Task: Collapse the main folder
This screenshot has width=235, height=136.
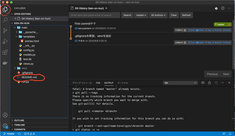Action: tap(15, 28)
